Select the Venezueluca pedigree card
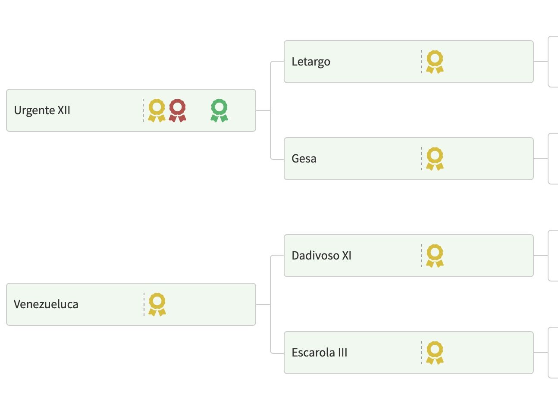This screenshot has height=394, width=558. [86, 317]
